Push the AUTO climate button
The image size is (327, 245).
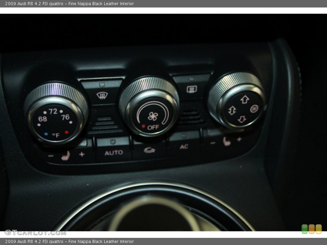point(114,153)
